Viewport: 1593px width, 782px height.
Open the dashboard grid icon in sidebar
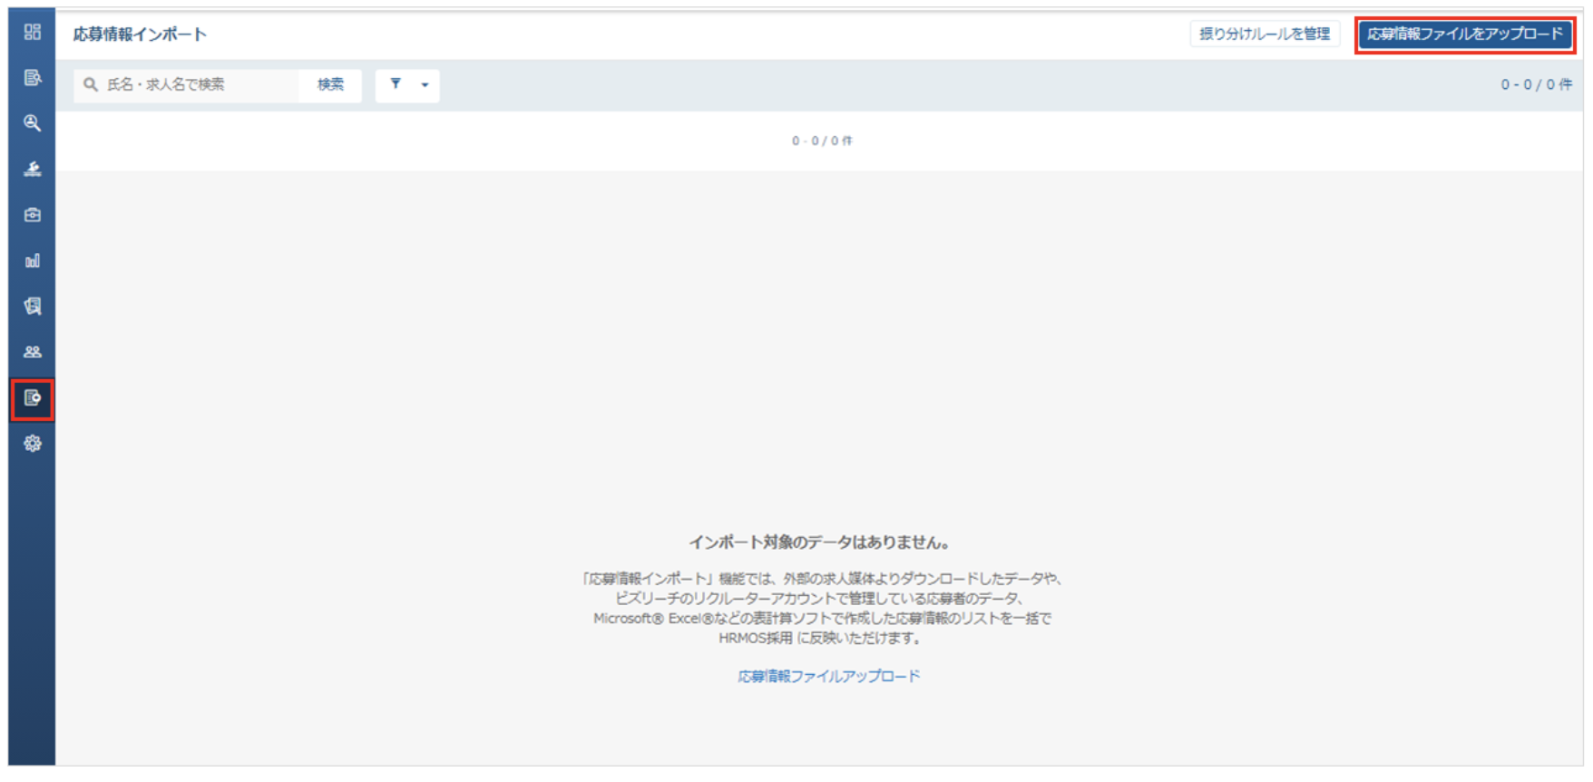(x=33, y=32)
